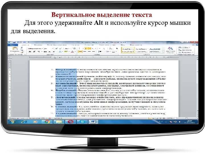Open the font color dropdown arrow
Image resolution: width=205 pixels, height=154 pixels.
pyautogui.click(x=75, y=52)
